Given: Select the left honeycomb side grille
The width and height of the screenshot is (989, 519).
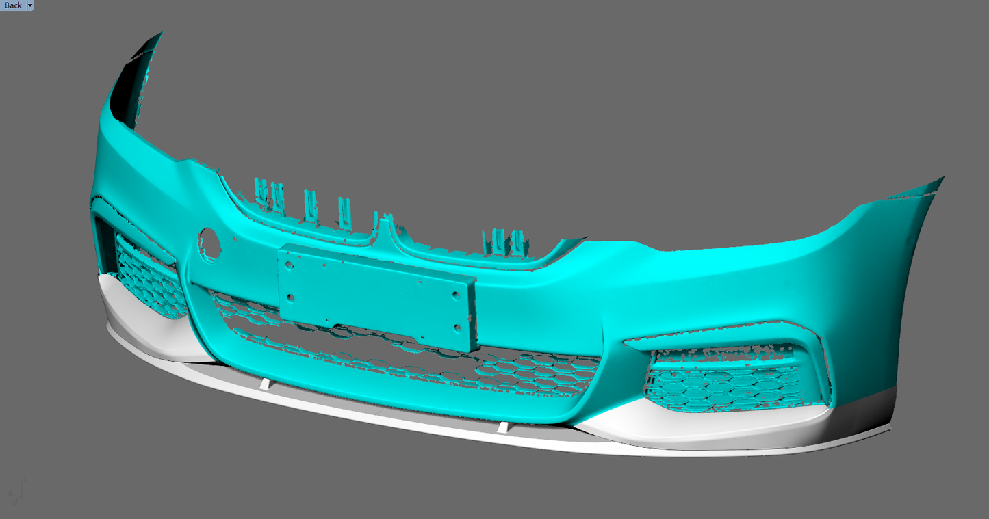Looking at the screenshot, I should coord(146,276).
